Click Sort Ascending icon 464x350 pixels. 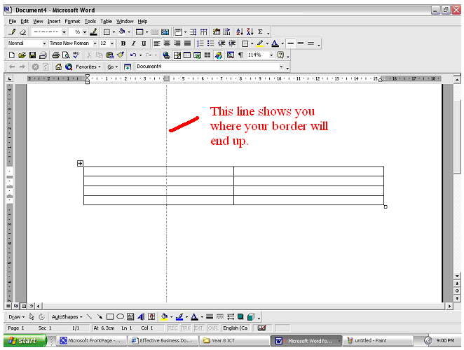coord(240,31)
